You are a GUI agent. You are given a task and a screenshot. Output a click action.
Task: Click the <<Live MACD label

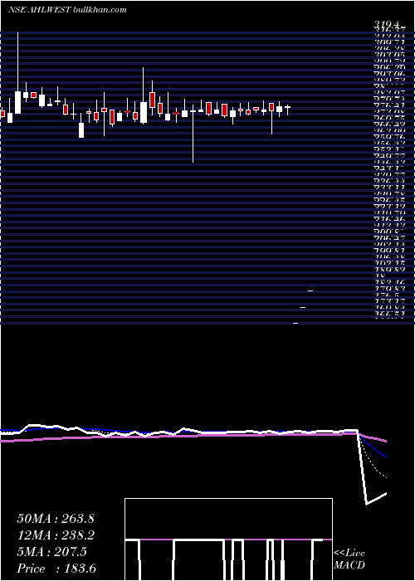[349, 559]
